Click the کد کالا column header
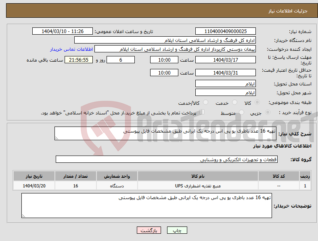This screenshot has height=241, width=318. 279,176
